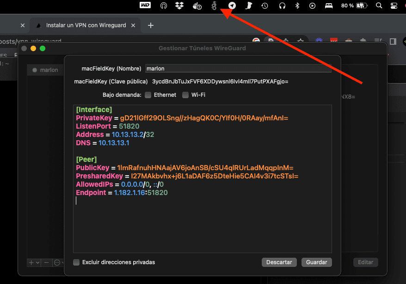Click the Descartar button
Screen dimensions: 406x284
coord(279,262)
